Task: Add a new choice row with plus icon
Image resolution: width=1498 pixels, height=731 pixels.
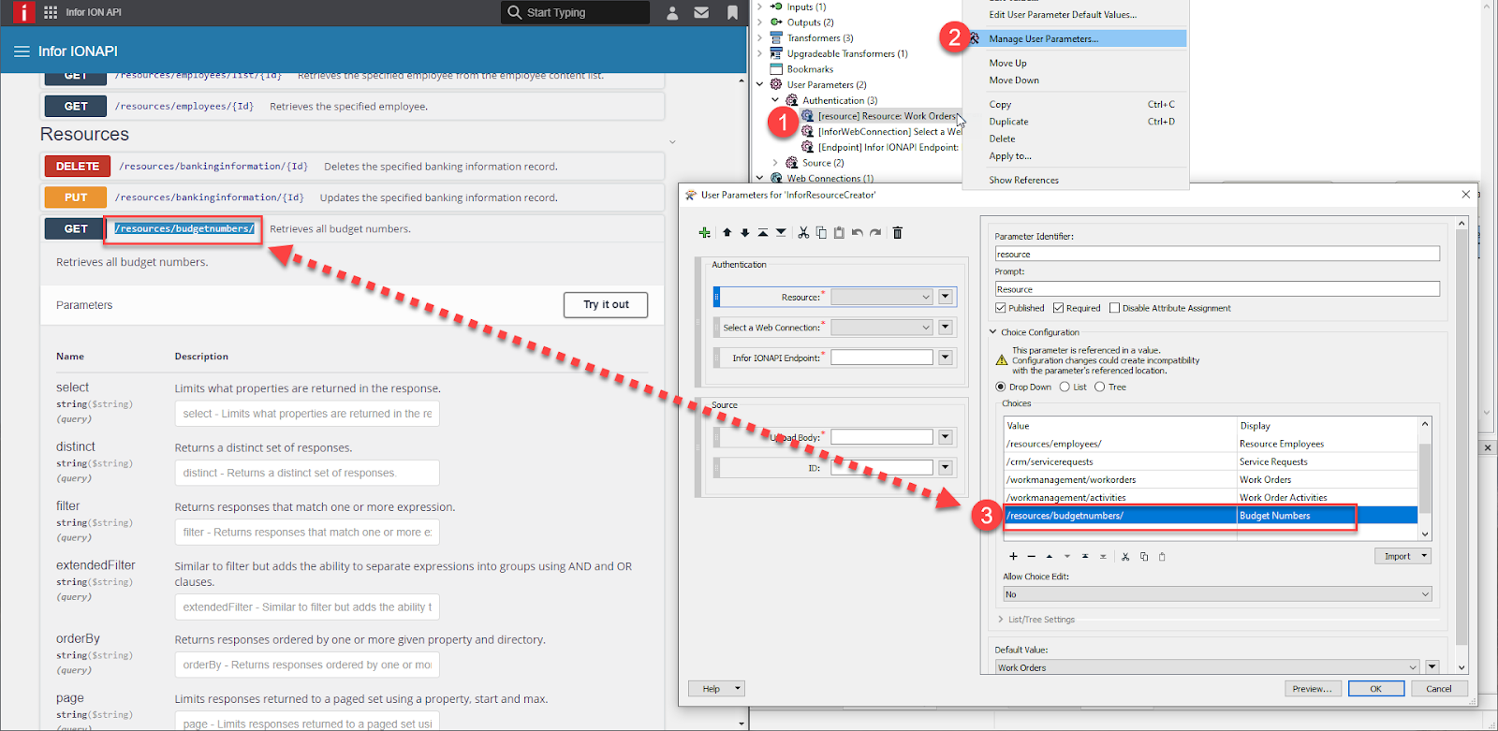Action: (1013, 557)
